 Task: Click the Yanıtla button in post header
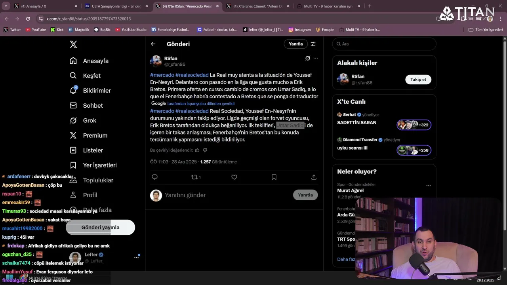click(295, 44)
